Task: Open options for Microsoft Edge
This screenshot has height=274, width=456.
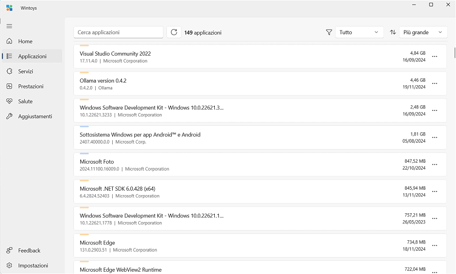Action: [435, 245]
